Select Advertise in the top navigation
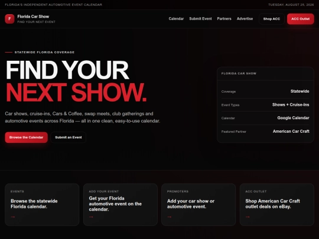This screenshot has height=239, width=319. pyautogui.click(x=245, y=19)
